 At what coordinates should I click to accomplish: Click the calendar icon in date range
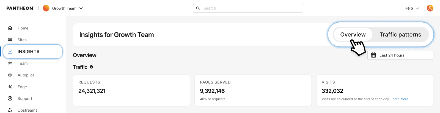[x=373, y=55]
